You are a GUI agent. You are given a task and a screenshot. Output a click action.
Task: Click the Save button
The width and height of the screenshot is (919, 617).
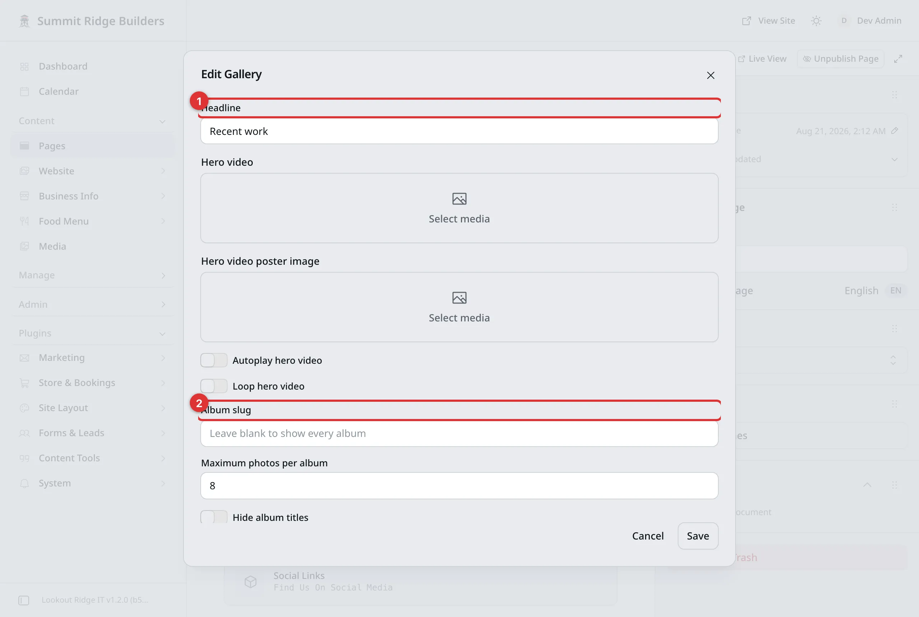(x=698, y=536)
